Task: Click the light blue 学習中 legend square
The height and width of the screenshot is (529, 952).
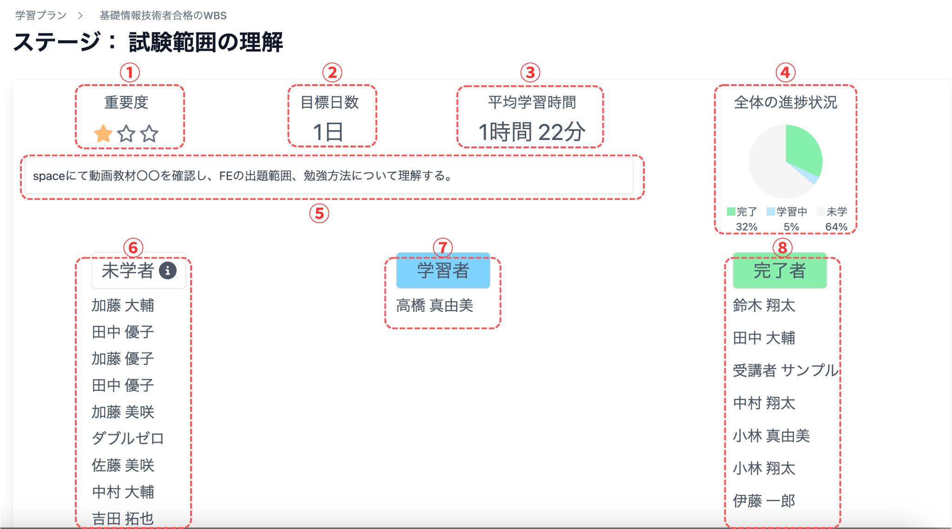Action: (771, 212)
